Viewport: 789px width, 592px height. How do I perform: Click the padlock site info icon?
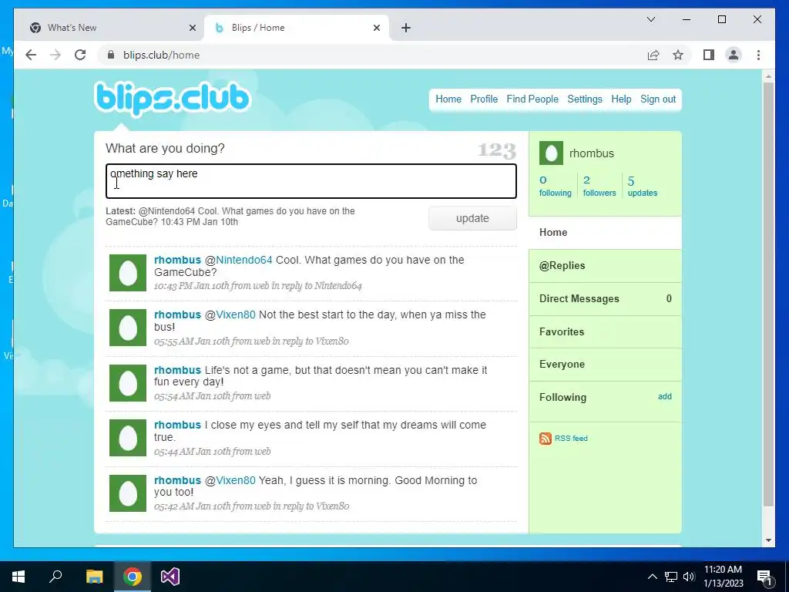[111, 55]
